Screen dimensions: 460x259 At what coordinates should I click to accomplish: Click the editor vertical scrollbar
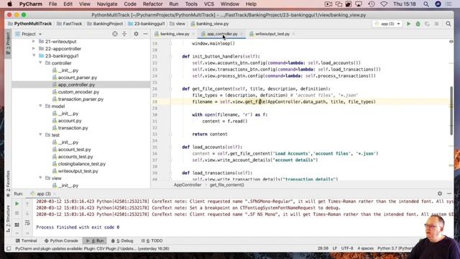(x=451, y=111)
